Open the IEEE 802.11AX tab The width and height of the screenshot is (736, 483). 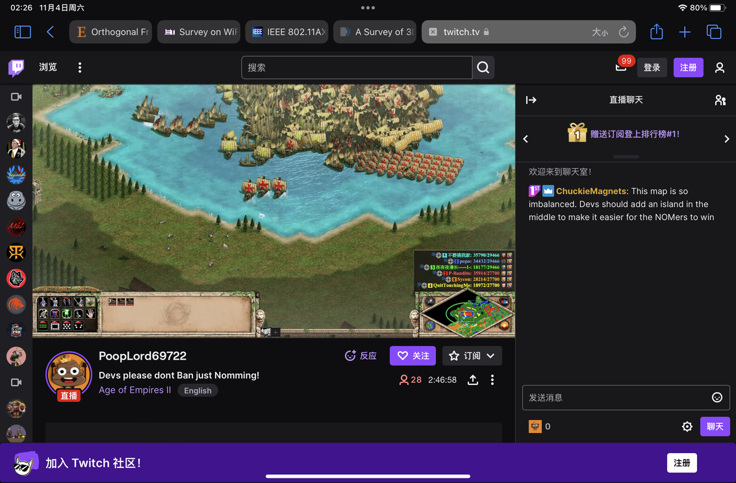(x=286, y=32)
